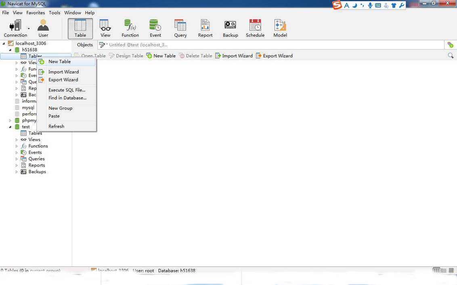Open the Backup toolbar icon
Image resolution: width=457 pixels, height=285 pixels.
pos(230,28)
